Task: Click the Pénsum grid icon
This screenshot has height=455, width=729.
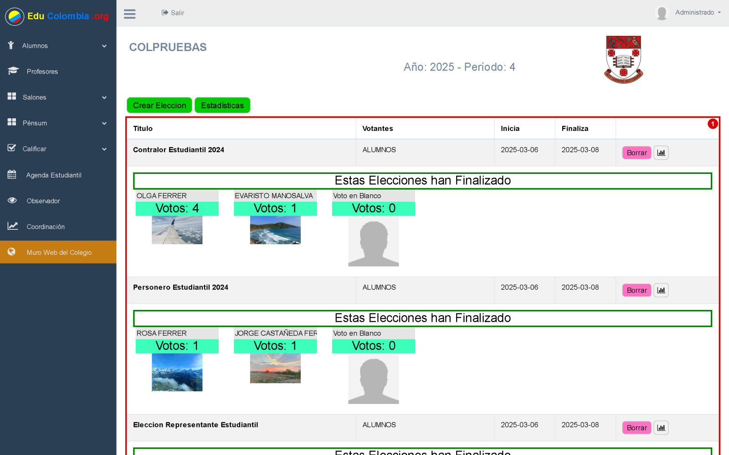Action: coord(12,122)
